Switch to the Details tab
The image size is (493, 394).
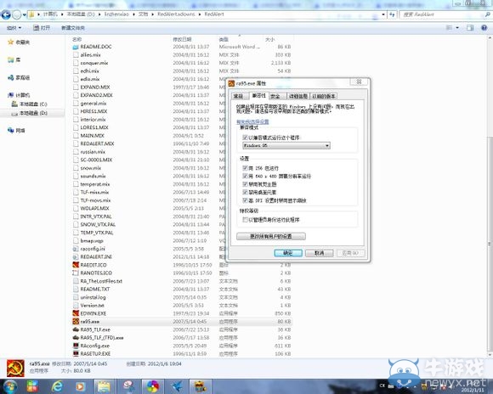pos(298,96)
